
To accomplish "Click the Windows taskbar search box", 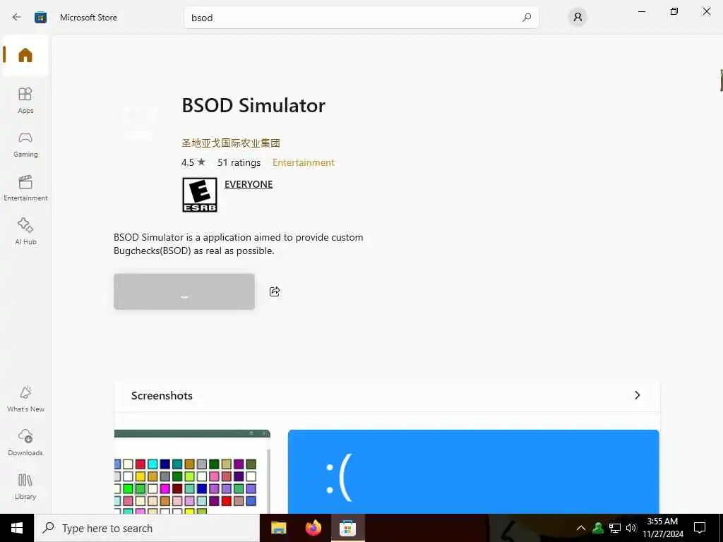I will tap(147, 528).
